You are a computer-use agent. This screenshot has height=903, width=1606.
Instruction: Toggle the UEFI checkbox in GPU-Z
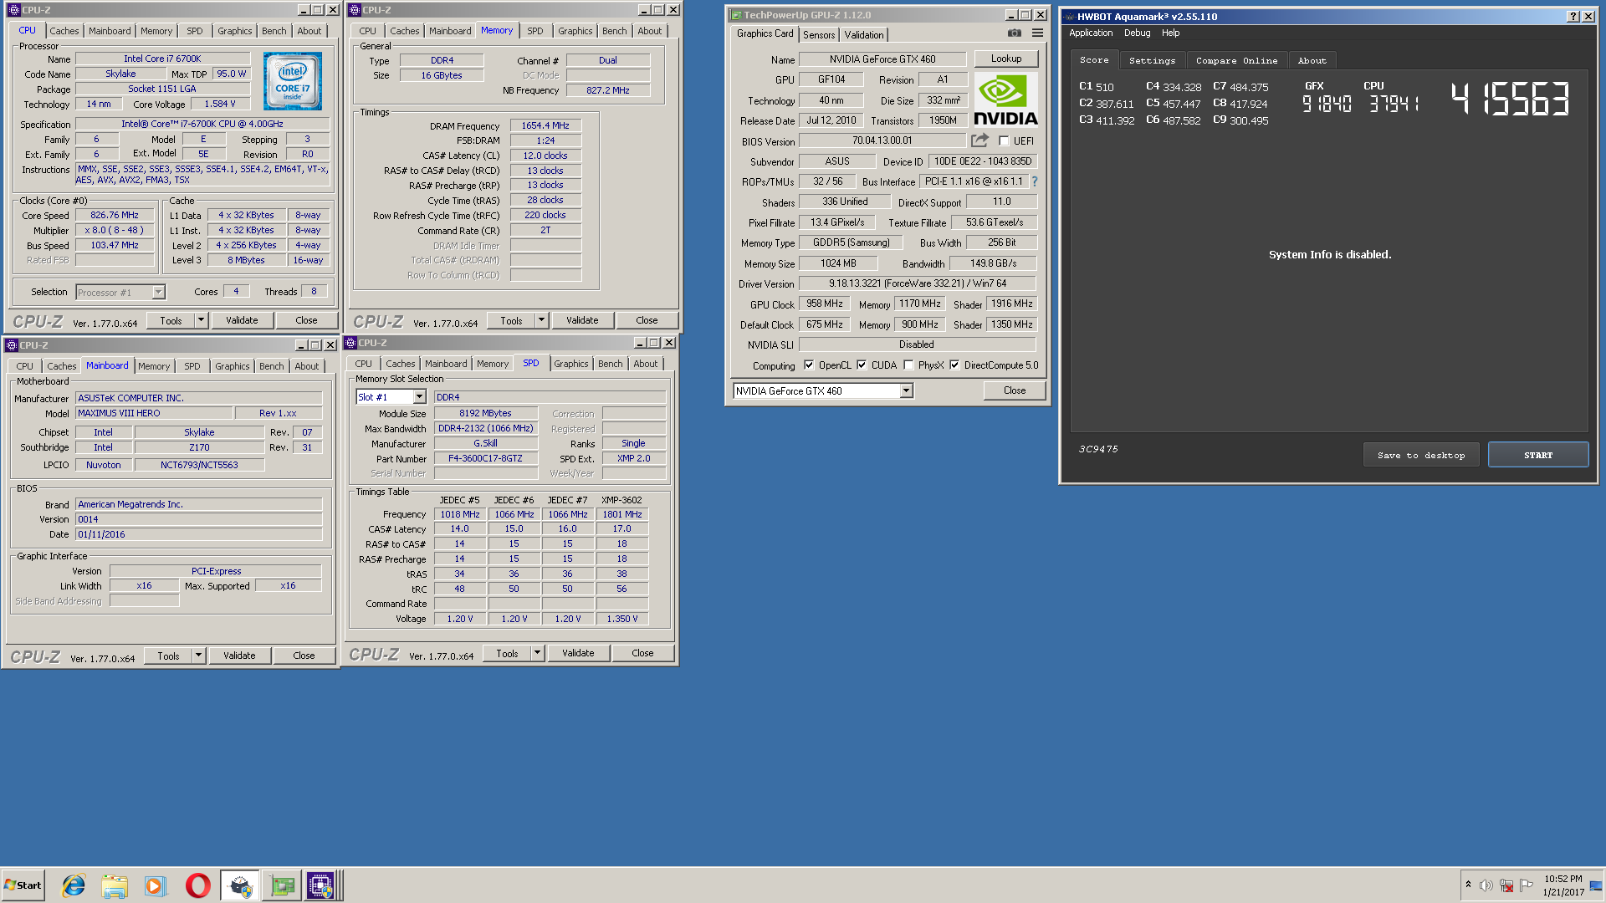1004,141
